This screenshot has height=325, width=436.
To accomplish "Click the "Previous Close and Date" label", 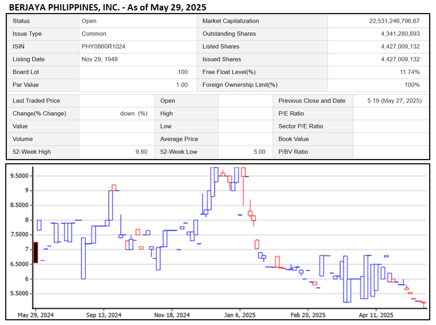I will click(312, 101).
